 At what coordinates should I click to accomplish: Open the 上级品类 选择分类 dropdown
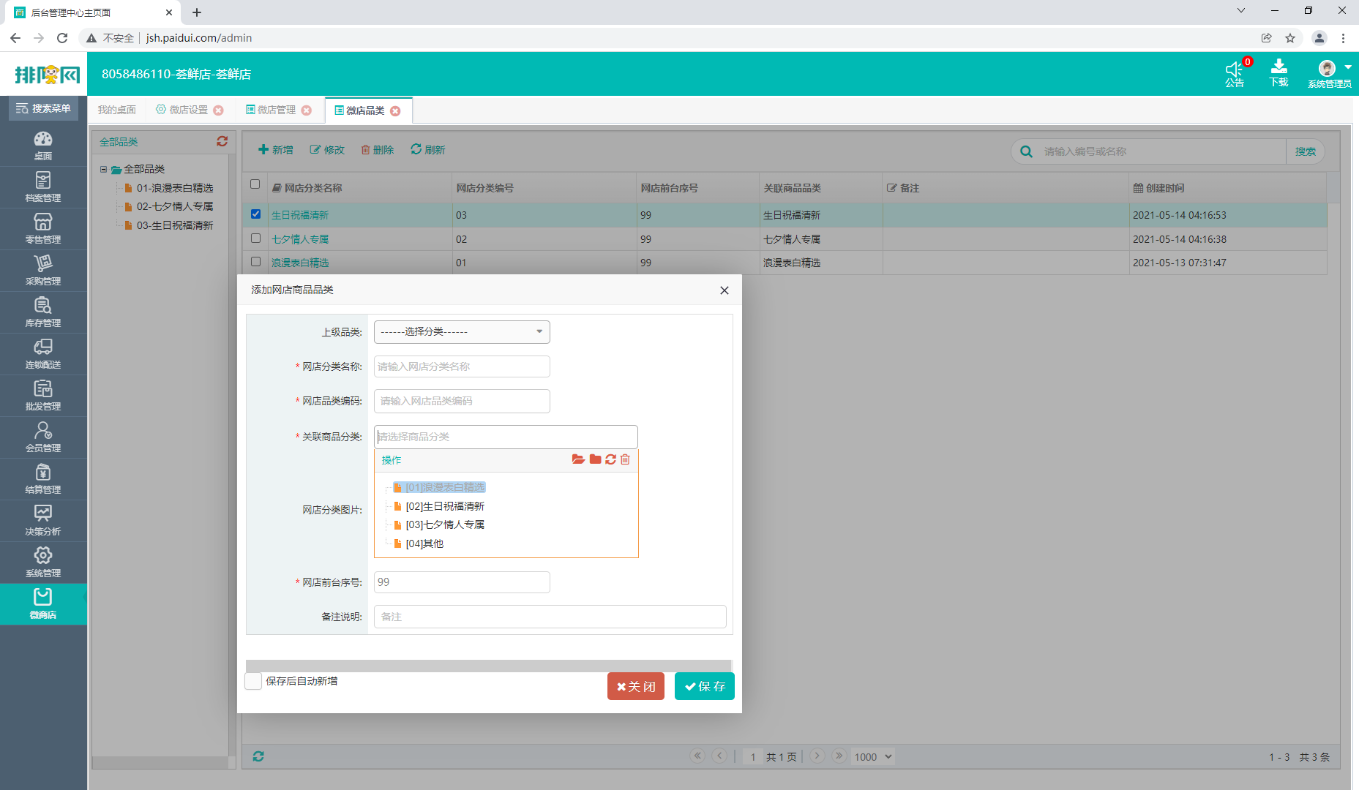point(462,332)
